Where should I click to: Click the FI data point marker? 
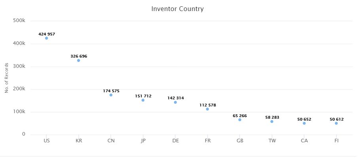(x=336, y=123)
